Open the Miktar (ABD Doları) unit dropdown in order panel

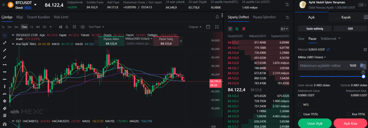pos(312,57)
